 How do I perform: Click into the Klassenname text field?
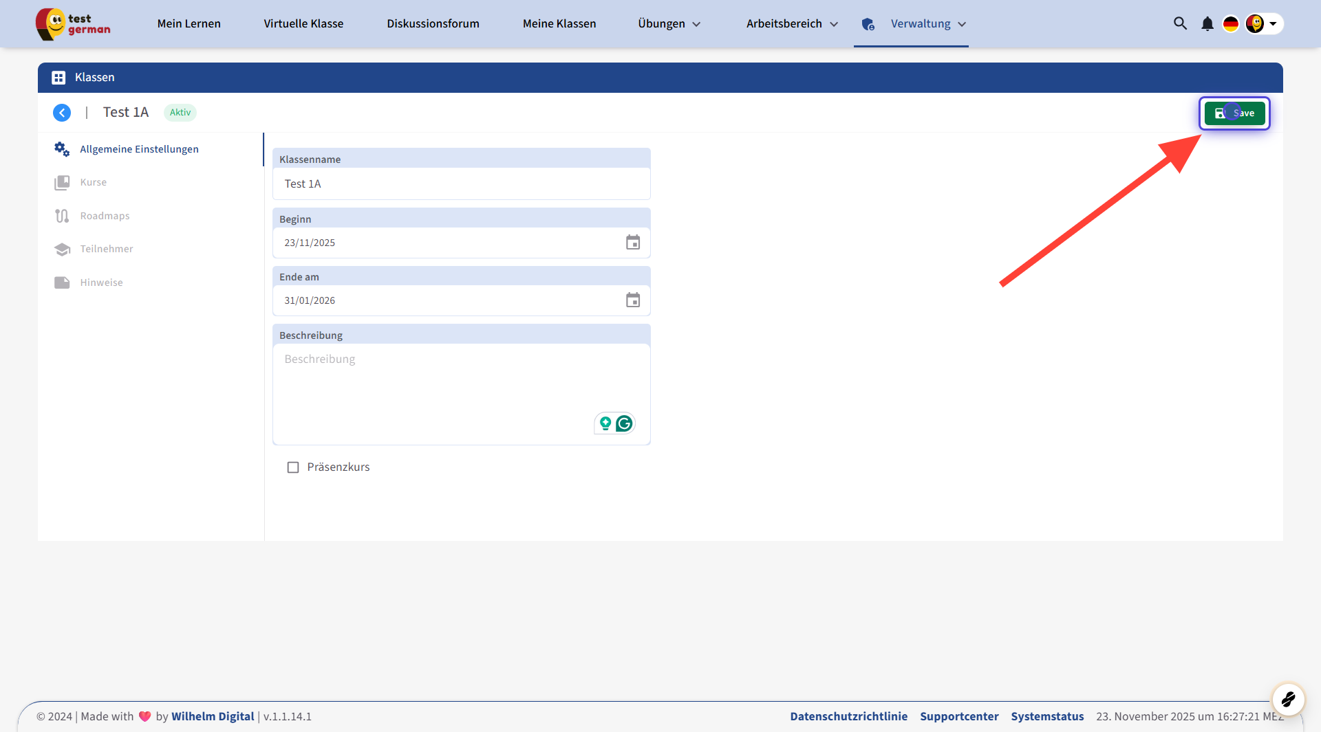[x=461, y=184]
